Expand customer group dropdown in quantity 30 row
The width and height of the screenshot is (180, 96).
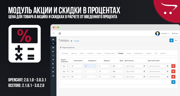tap(65, 77)
